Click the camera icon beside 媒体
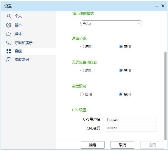The image size is (168, 151). (x=9, y=34)
